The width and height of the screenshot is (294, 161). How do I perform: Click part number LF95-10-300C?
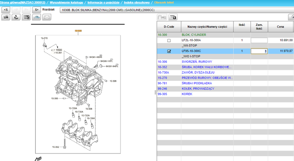coord(191,51)
